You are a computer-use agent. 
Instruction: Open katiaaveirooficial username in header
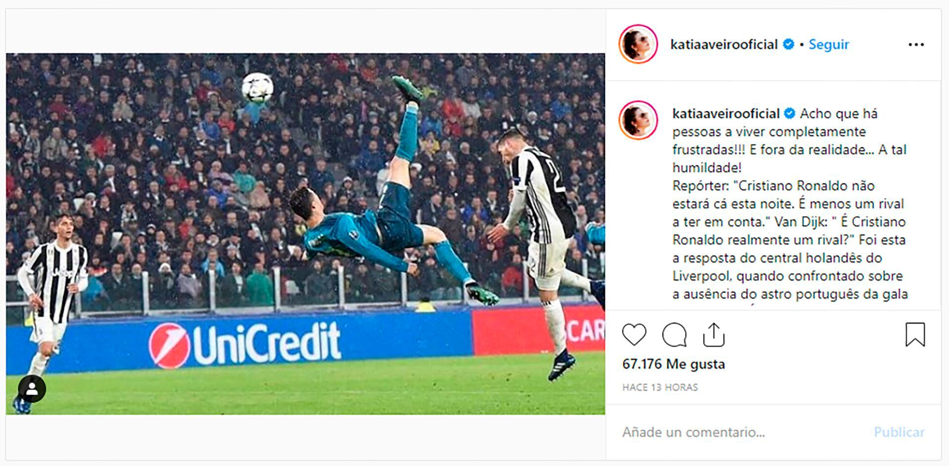724,44
